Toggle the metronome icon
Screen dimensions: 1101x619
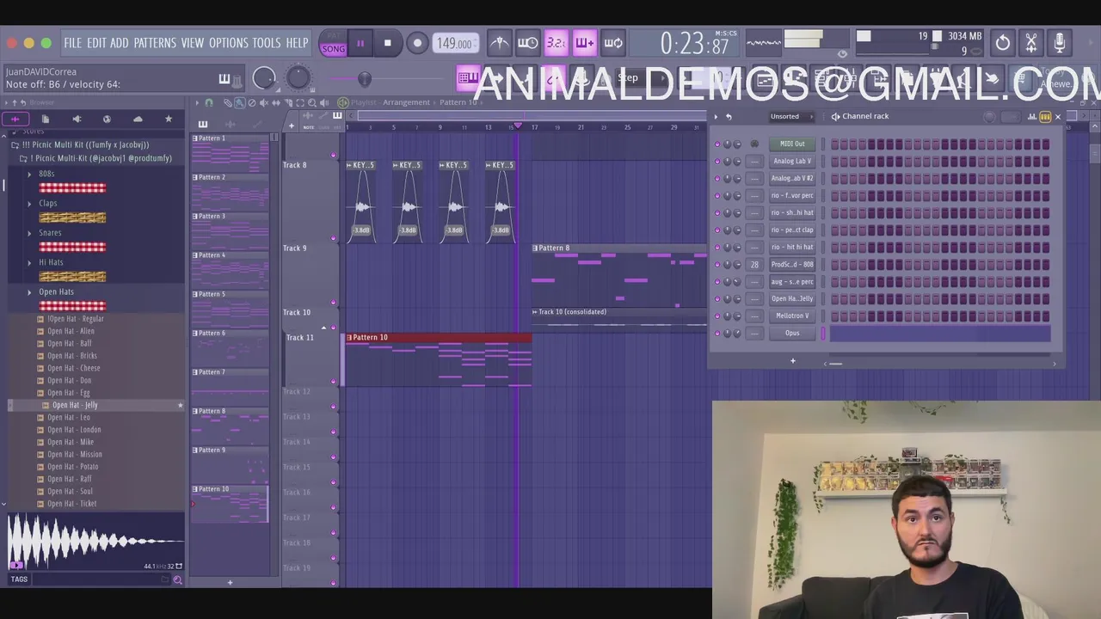click(x=499, y=43)
